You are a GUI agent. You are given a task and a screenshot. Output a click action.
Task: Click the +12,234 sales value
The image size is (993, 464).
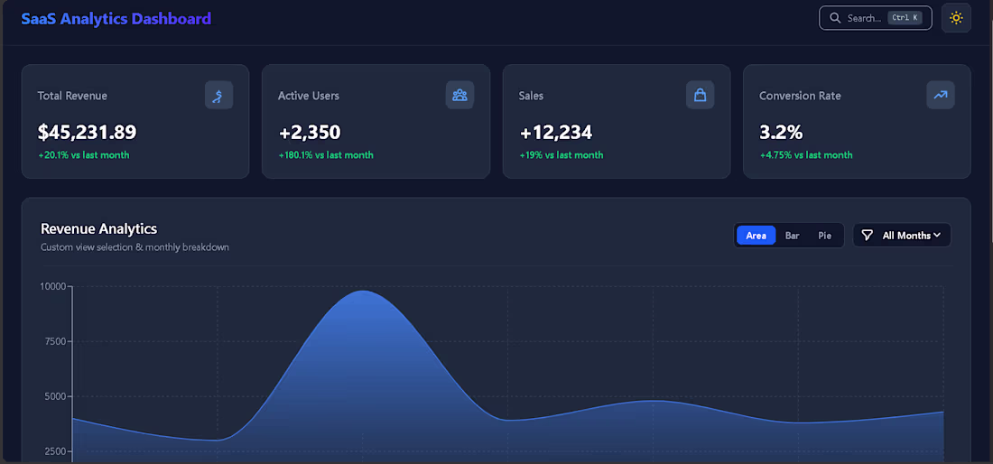pyautogui.click(x=555, y=133)
